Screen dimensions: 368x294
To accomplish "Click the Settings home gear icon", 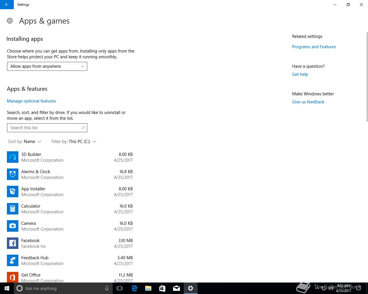I will 10,21.
